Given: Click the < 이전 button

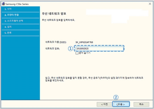Looking at the screenshot, I should [x=104, y=104].
